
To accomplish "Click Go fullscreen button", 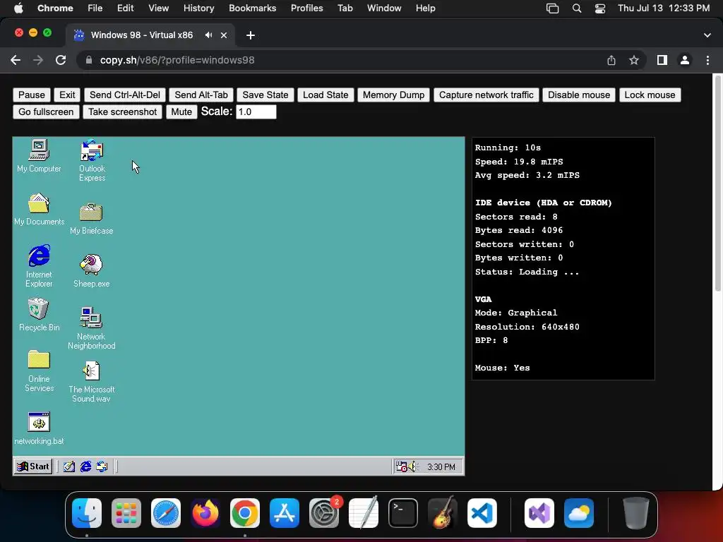I will pyautogui.click(x=46, y=112).
